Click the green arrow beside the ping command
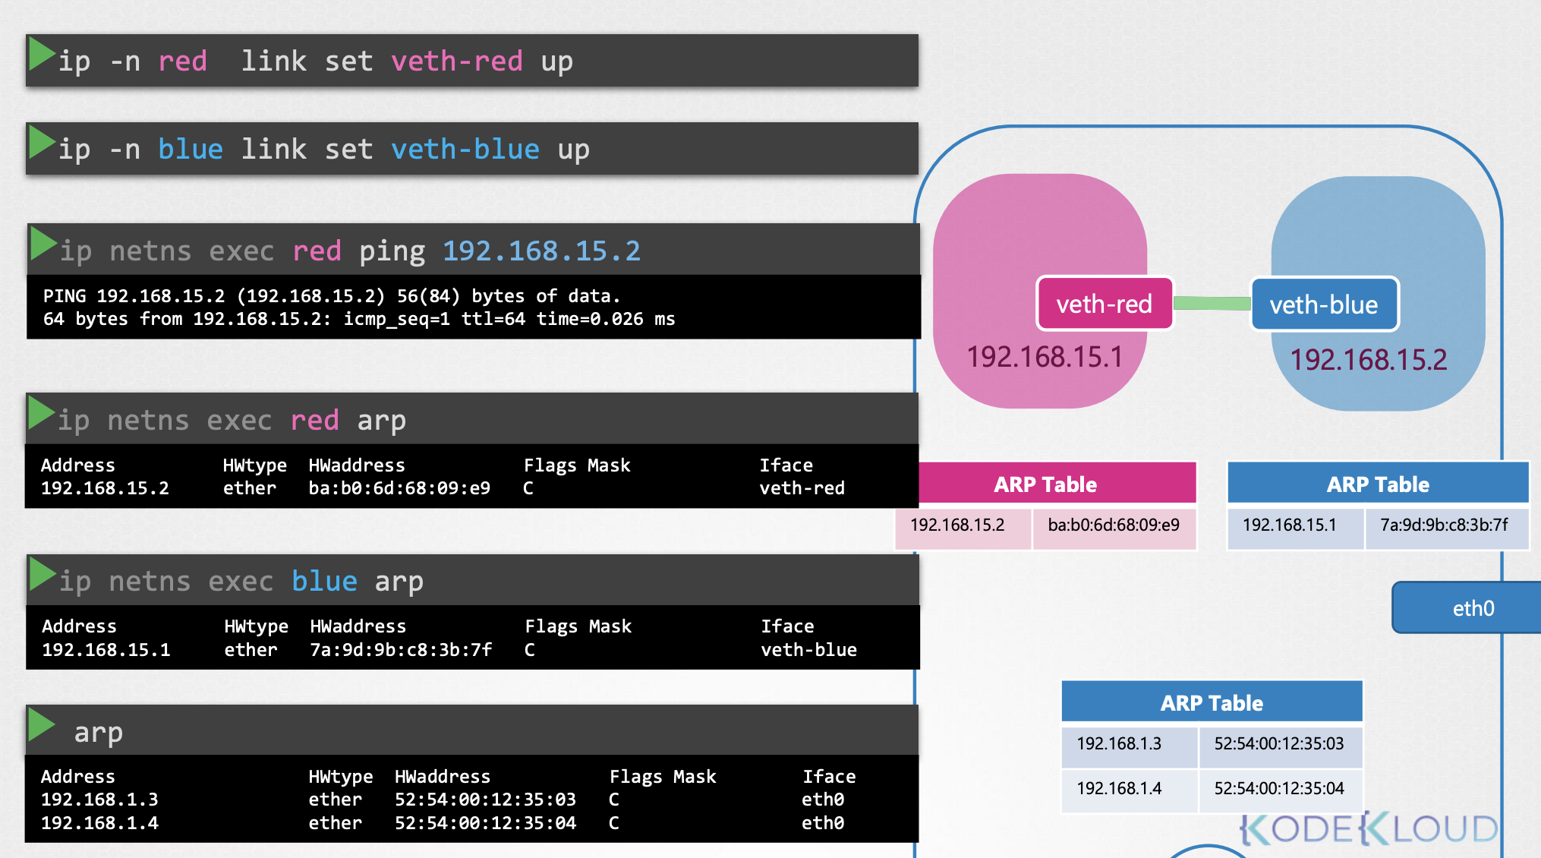Viewport: 1541px width, 858px height. click(x=43, y=244)
